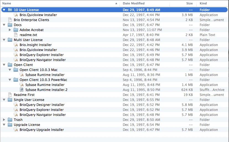229x142 pixels.
Task: Select the Sybase Runtime Installer.2 name
Action: pyautogui.click(x=46, y=90)
